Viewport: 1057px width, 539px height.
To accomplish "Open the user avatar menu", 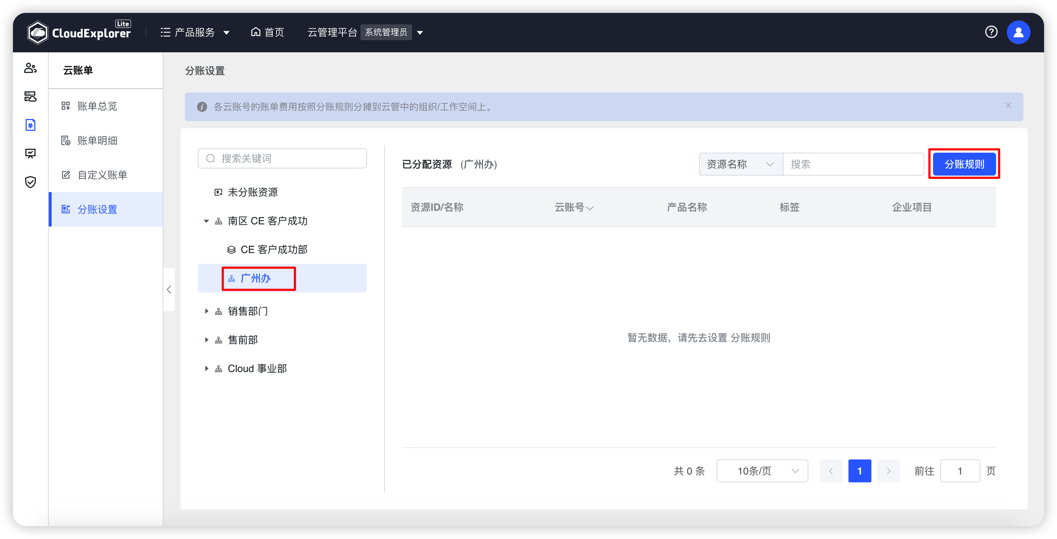I will point(1018,32).
